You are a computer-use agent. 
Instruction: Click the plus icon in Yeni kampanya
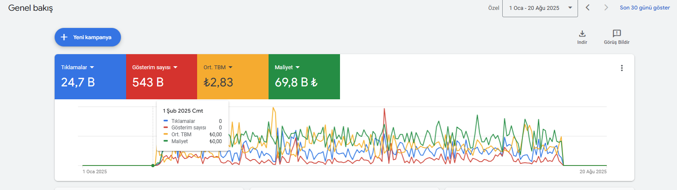click(64, 37)
